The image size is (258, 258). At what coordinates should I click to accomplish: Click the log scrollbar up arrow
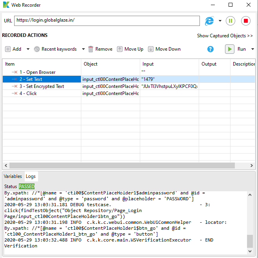tap(250, 195)
